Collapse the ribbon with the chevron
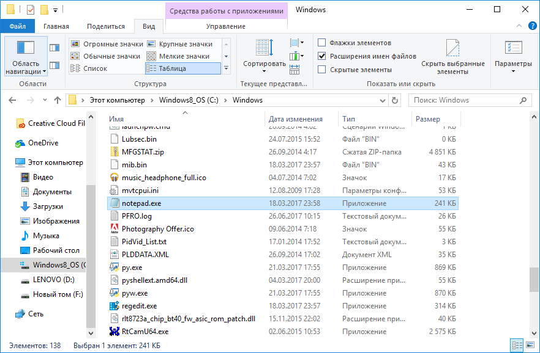 519,26
